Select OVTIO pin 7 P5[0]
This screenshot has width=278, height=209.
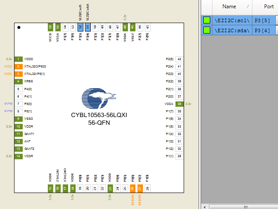[x=18, y=104]
